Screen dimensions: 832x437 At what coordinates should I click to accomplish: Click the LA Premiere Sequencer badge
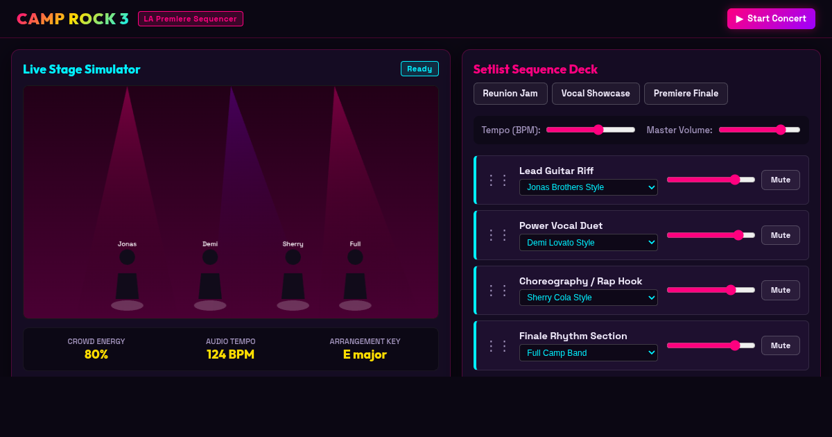click(x=191, y=19)
